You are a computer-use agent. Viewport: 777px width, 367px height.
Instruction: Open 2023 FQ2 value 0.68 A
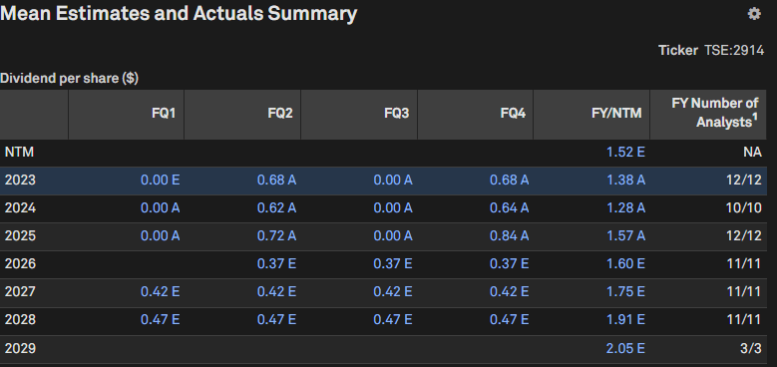(x=276, y=180)
